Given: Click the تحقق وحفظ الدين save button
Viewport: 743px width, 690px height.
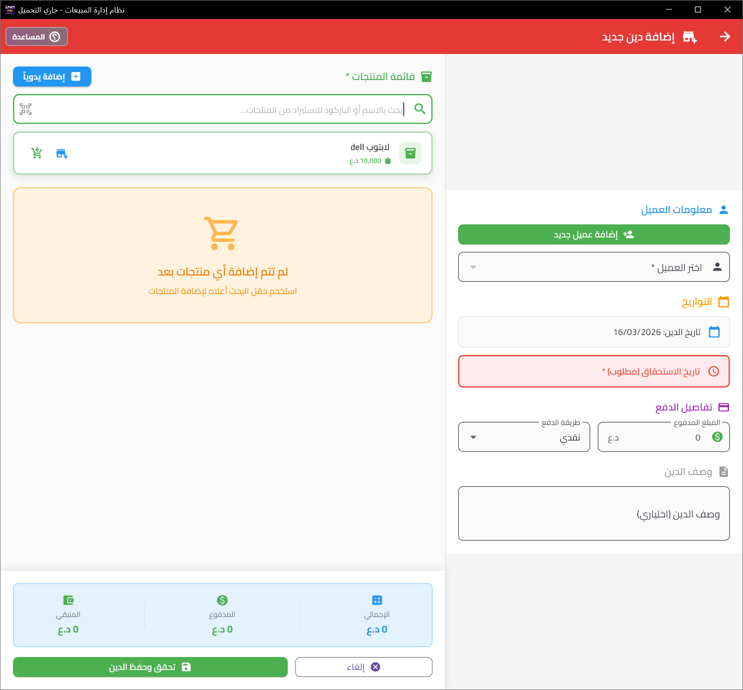Looking at the screenshot, I should [150, 667].
